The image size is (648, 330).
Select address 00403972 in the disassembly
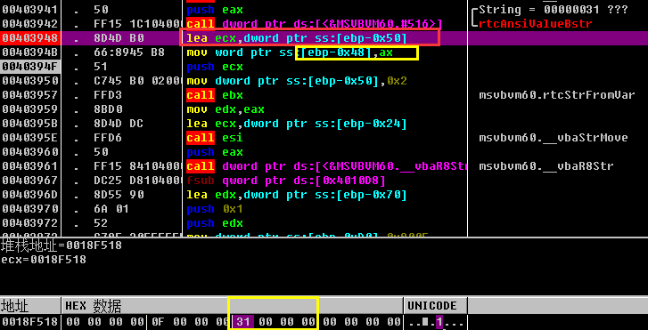[29, 223]
